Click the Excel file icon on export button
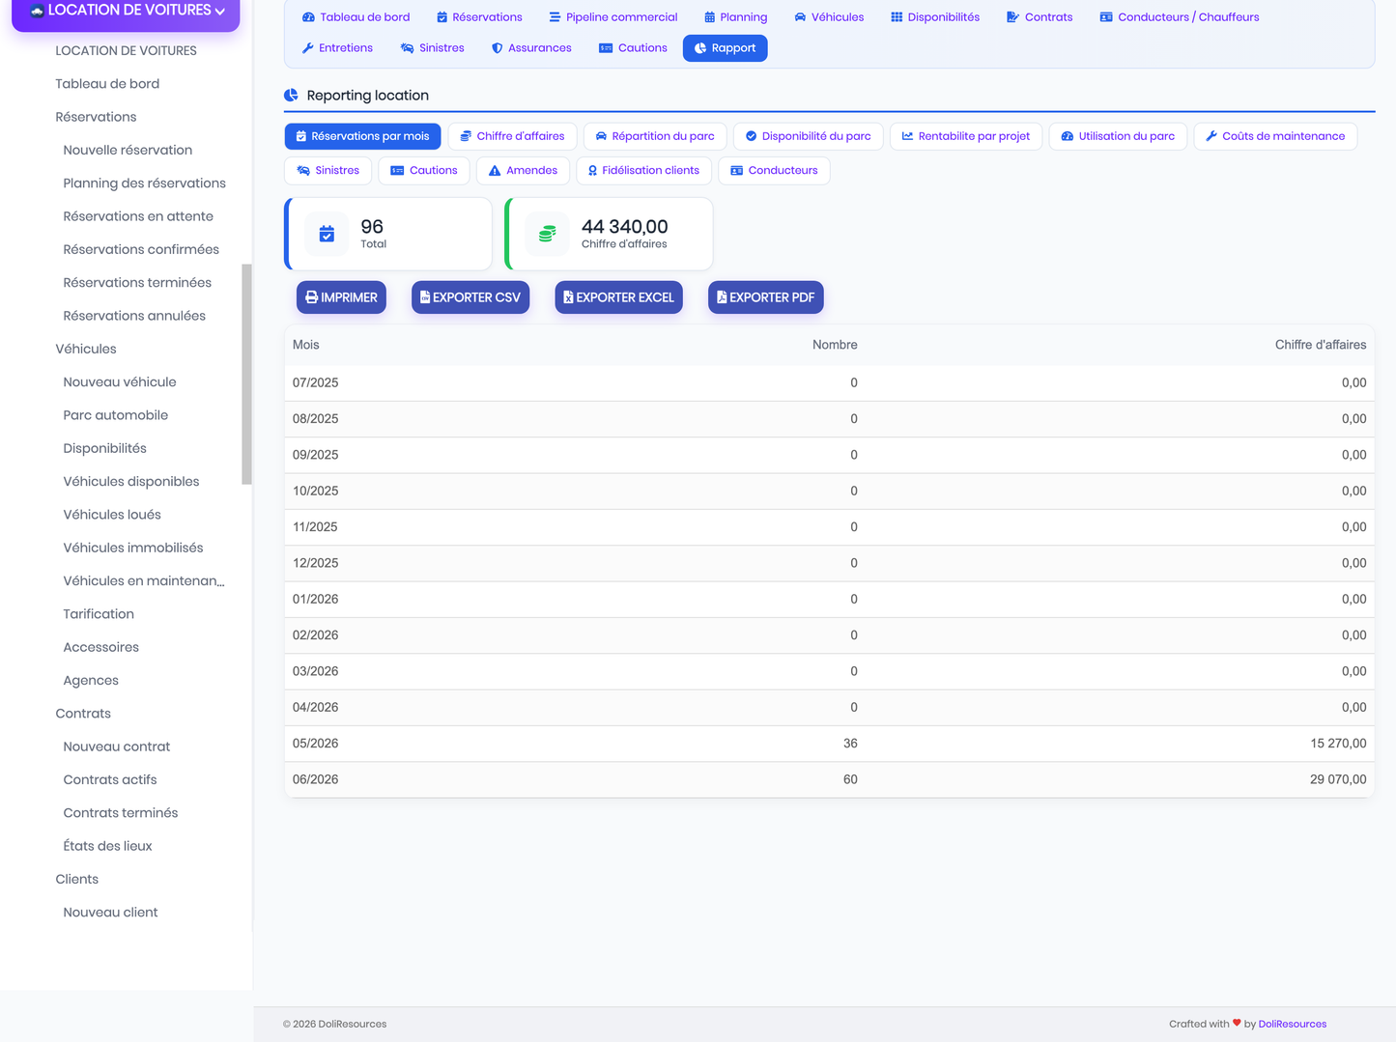Viewport: 1396px width, 1042px height. [568, 297]
